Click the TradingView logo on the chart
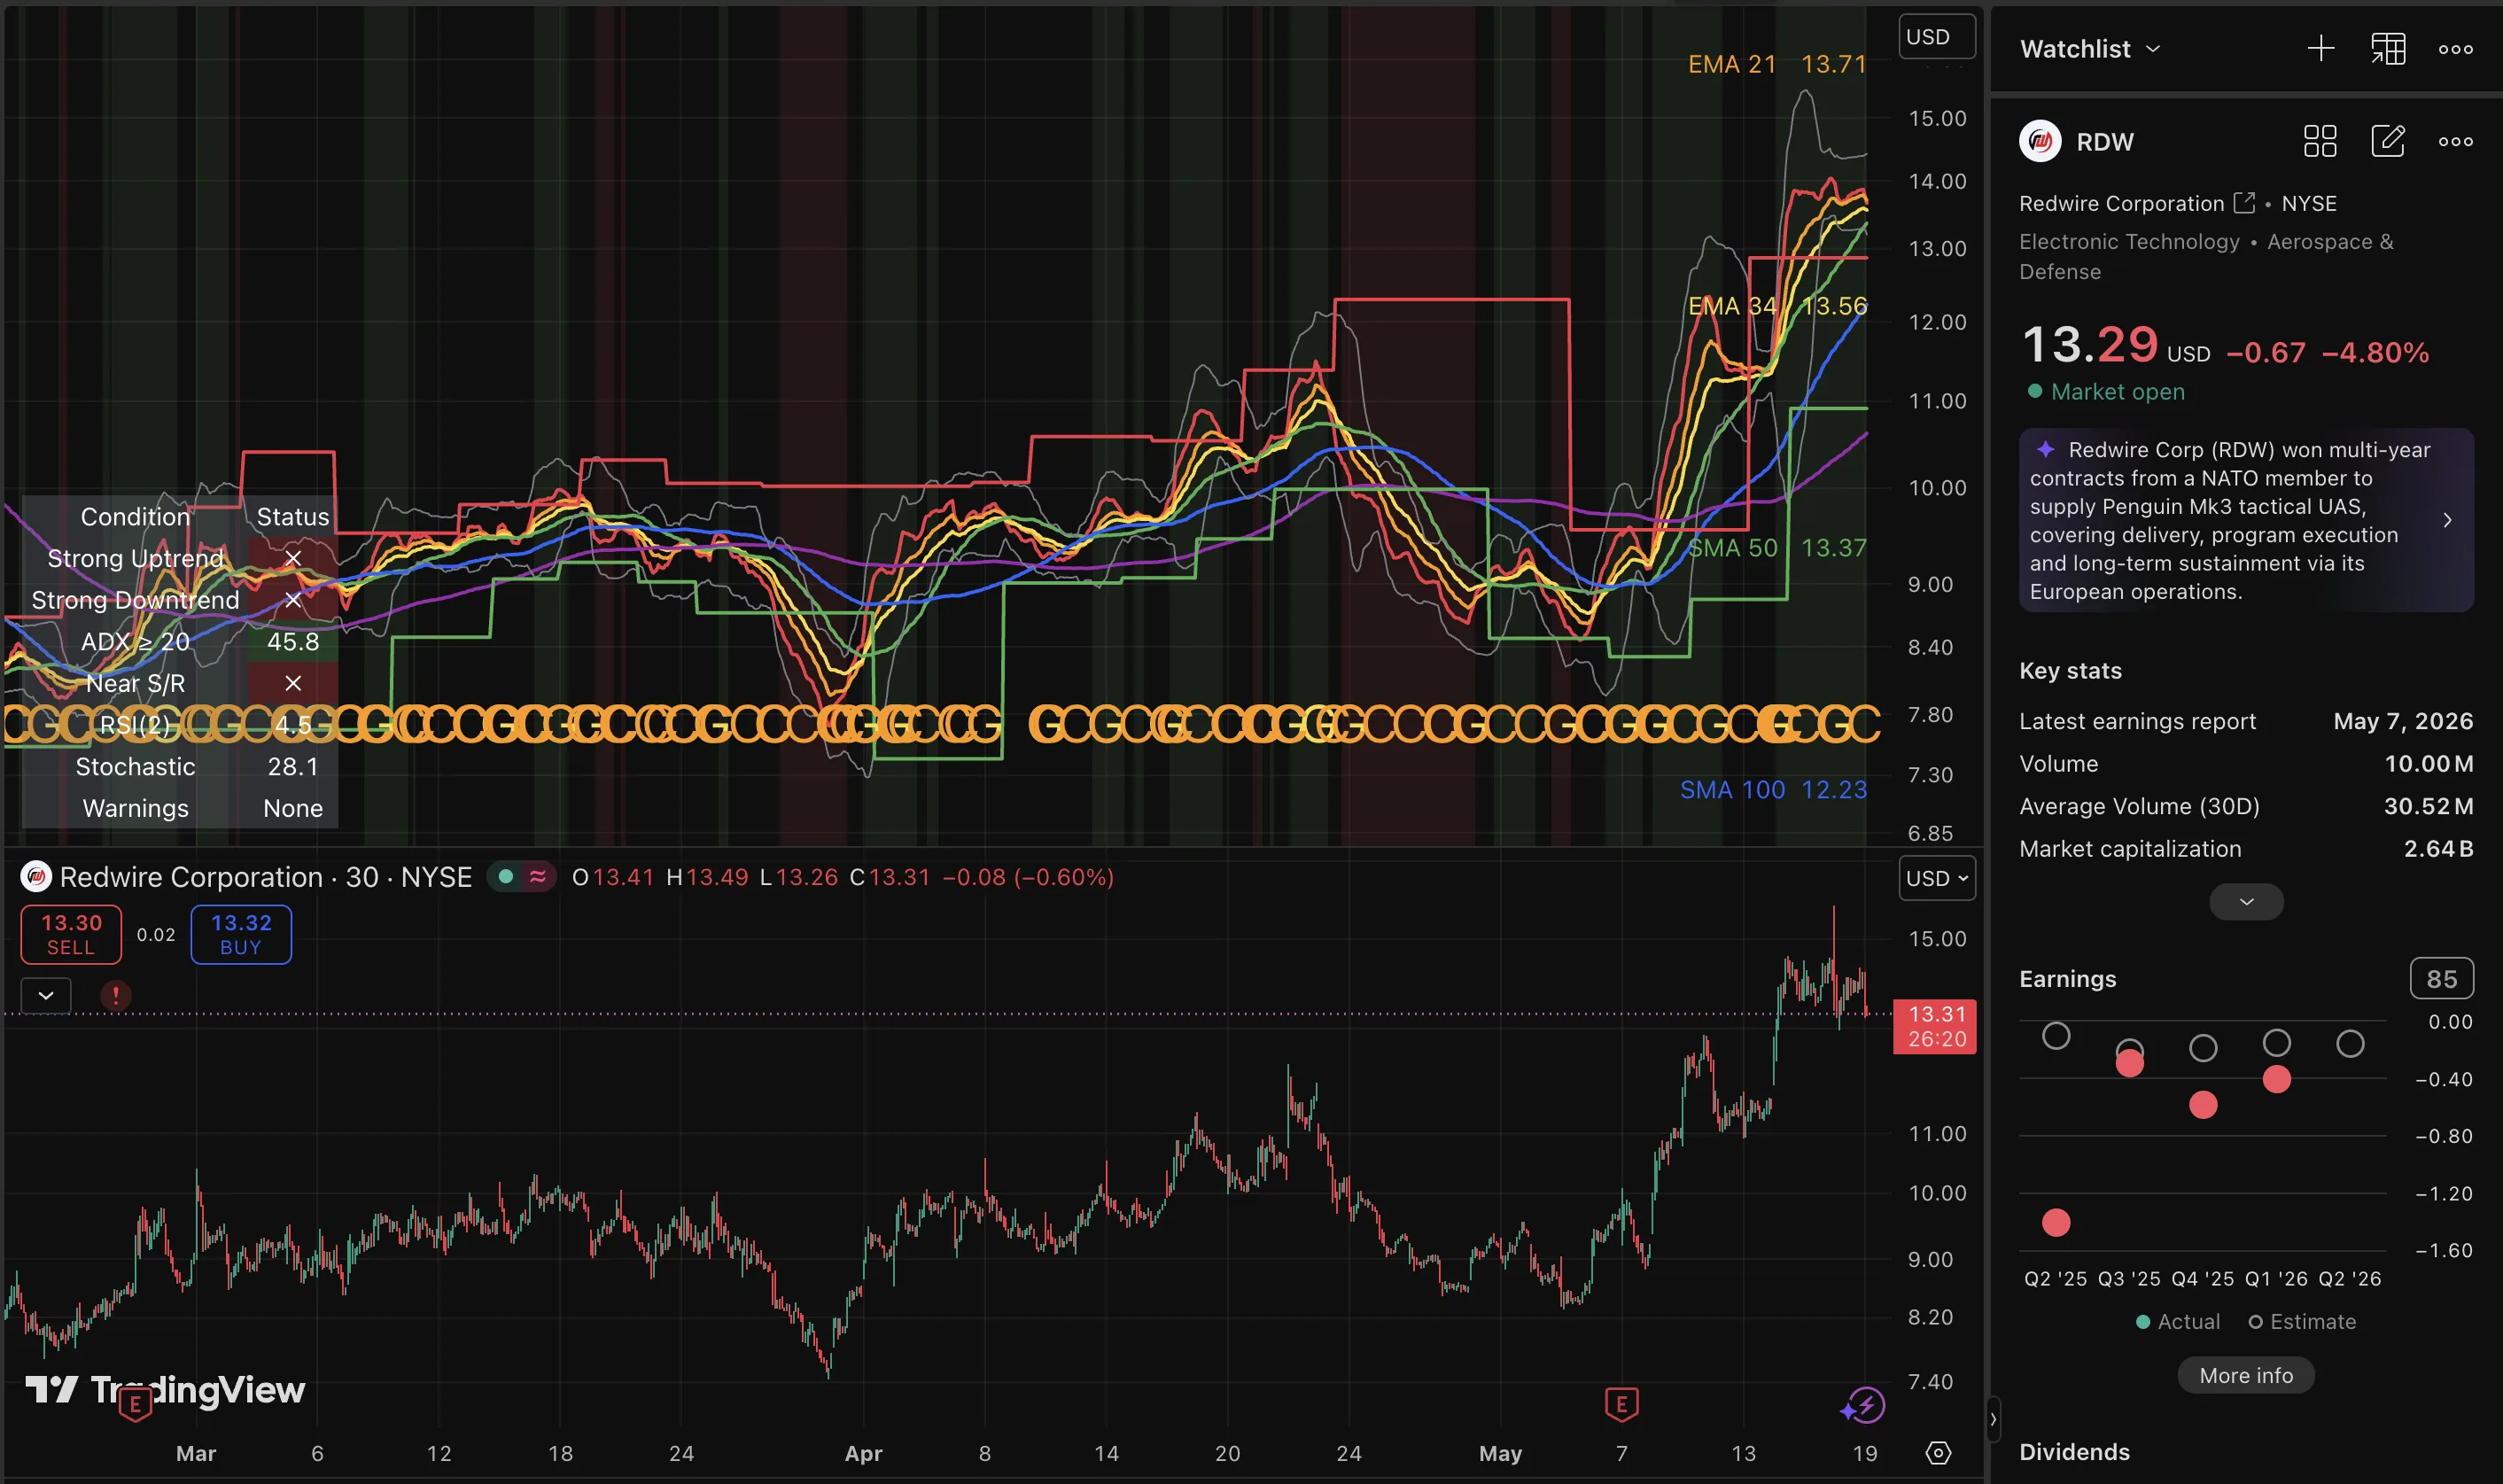The height and width of the screenshot is (1484, 2503). tap(165, 1389)
